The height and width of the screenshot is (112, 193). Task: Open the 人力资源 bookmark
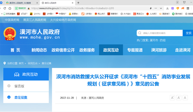(152, 14)
